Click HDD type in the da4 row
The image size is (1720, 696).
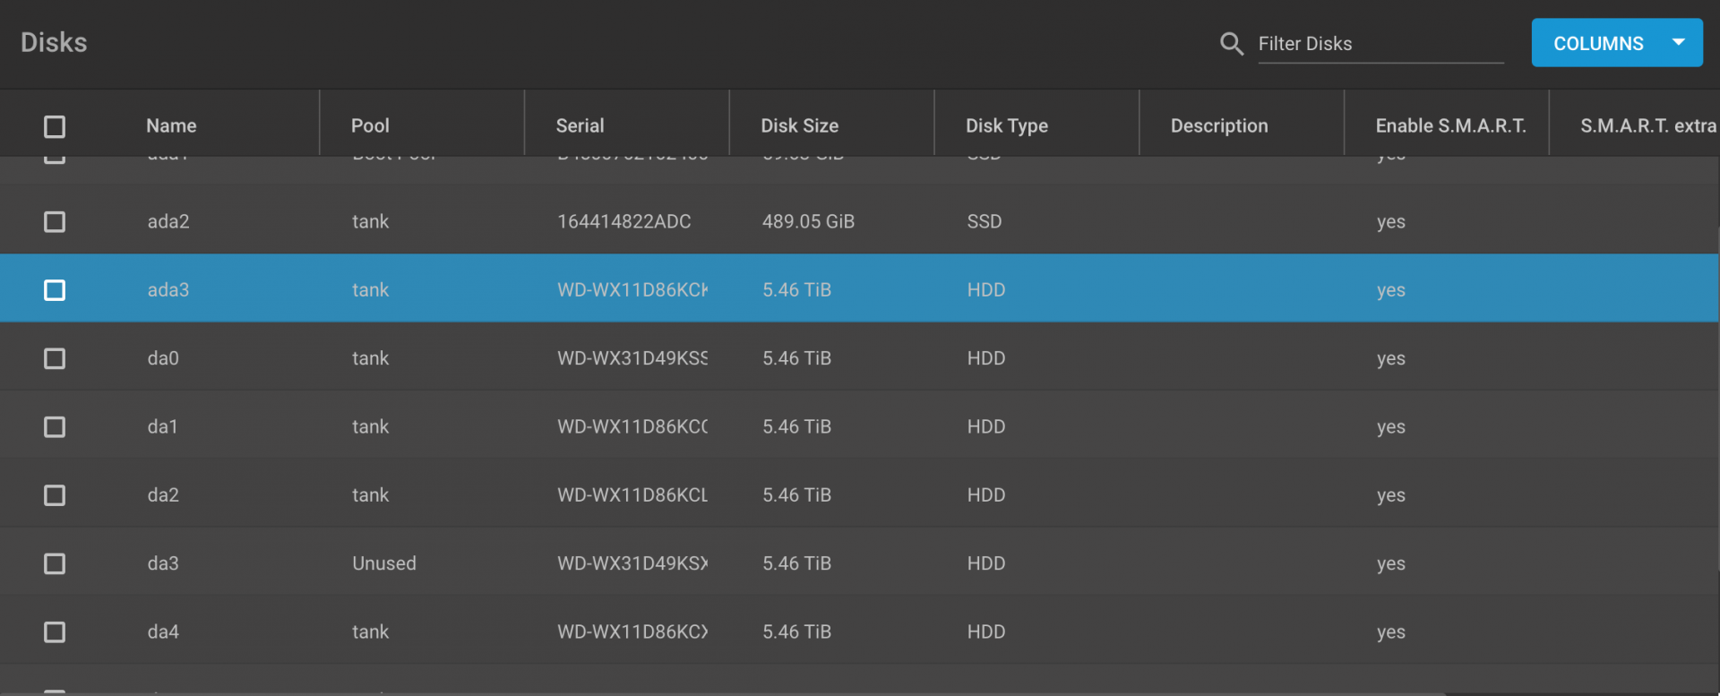click(x=986, y=632)
